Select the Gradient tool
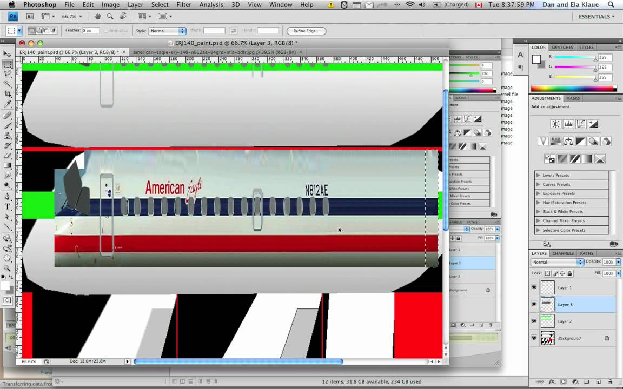The width and height of the screenshot is (623, 389). (x=8, y=165)
